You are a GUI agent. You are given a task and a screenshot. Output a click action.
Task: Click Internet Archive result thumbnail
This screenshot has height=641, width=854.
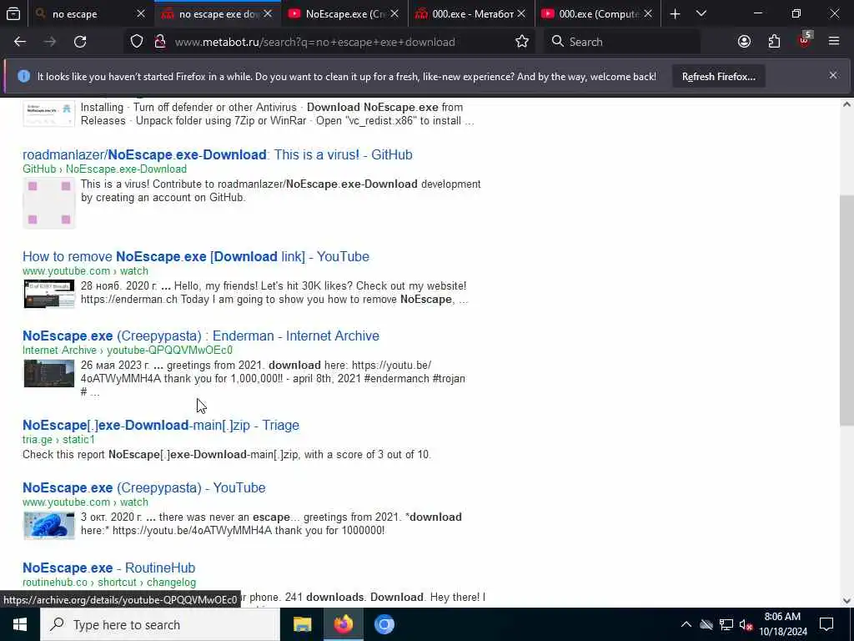coord(49,373)
